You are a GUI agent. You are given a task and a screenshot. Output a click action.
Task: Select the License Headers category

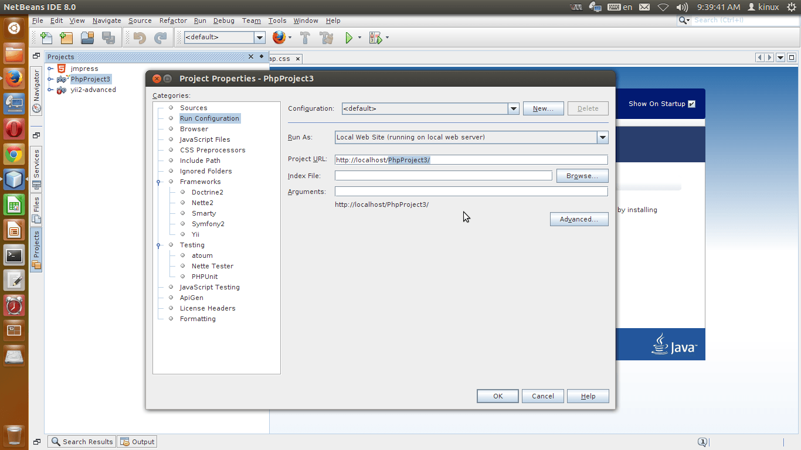[208, 308]
